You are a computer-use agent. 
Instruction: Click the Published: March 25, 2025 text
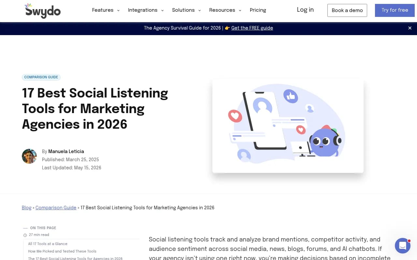70,160
